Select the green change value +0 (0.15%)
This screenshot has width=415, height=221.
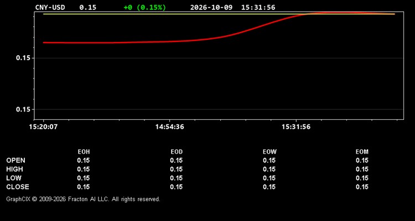[x=145, y=7]
